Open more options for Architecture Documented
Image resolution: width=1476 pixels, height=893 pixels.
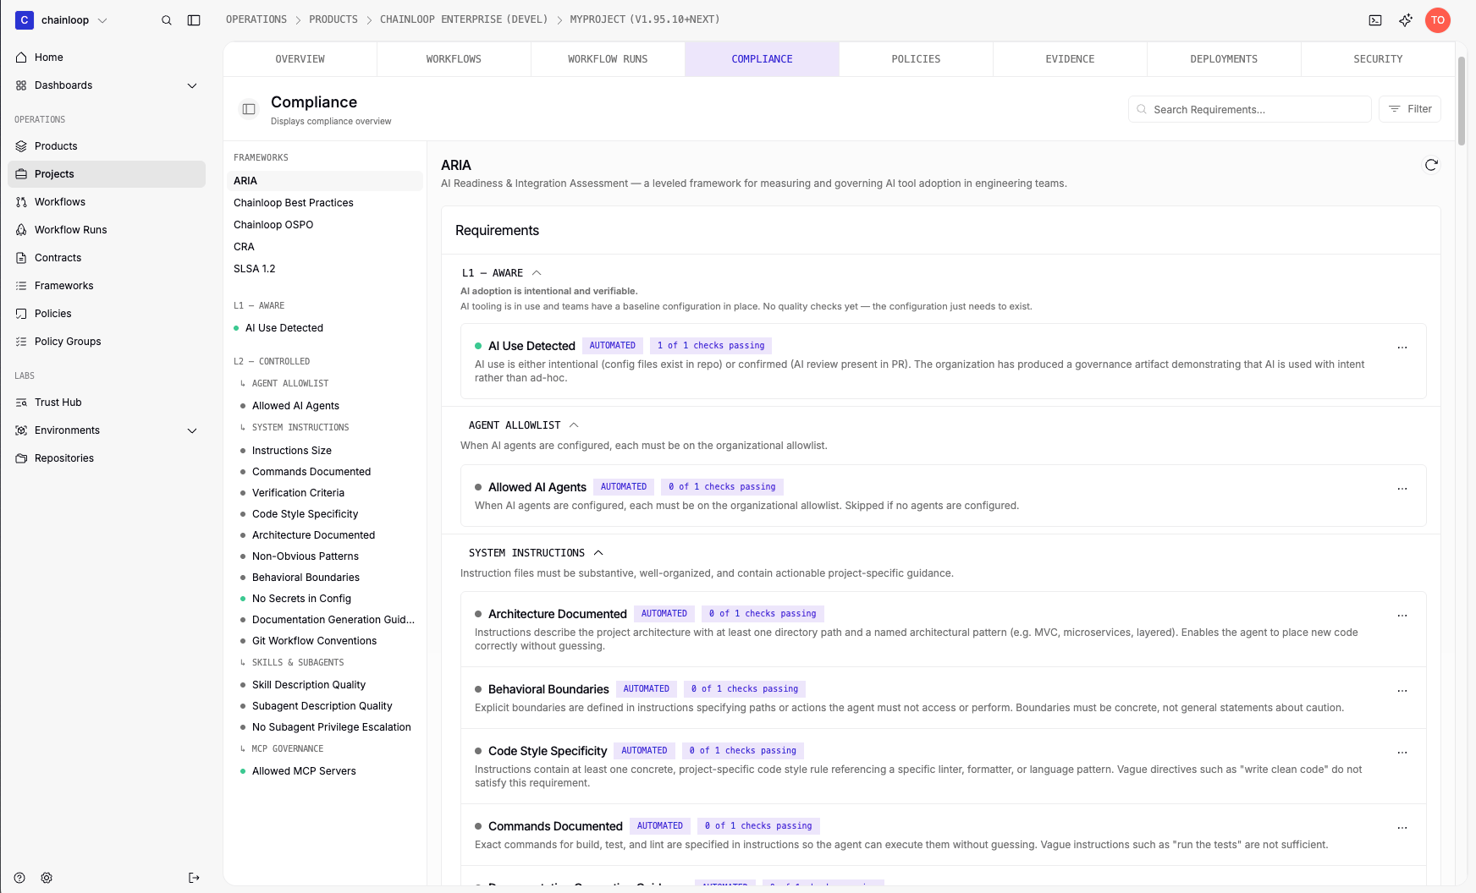[1402, 616]
